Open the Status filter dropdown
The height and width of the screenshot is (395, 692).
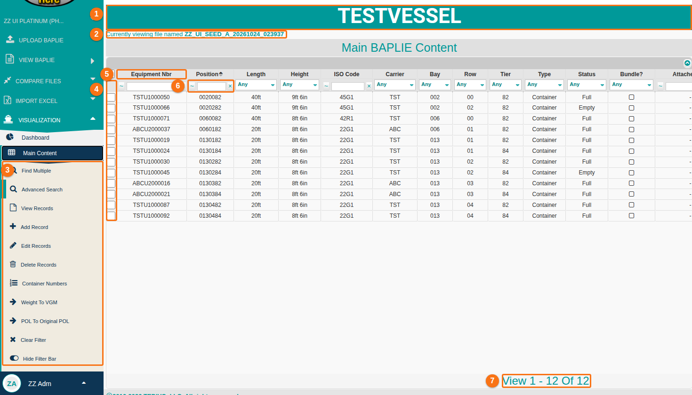click(587, 85)
